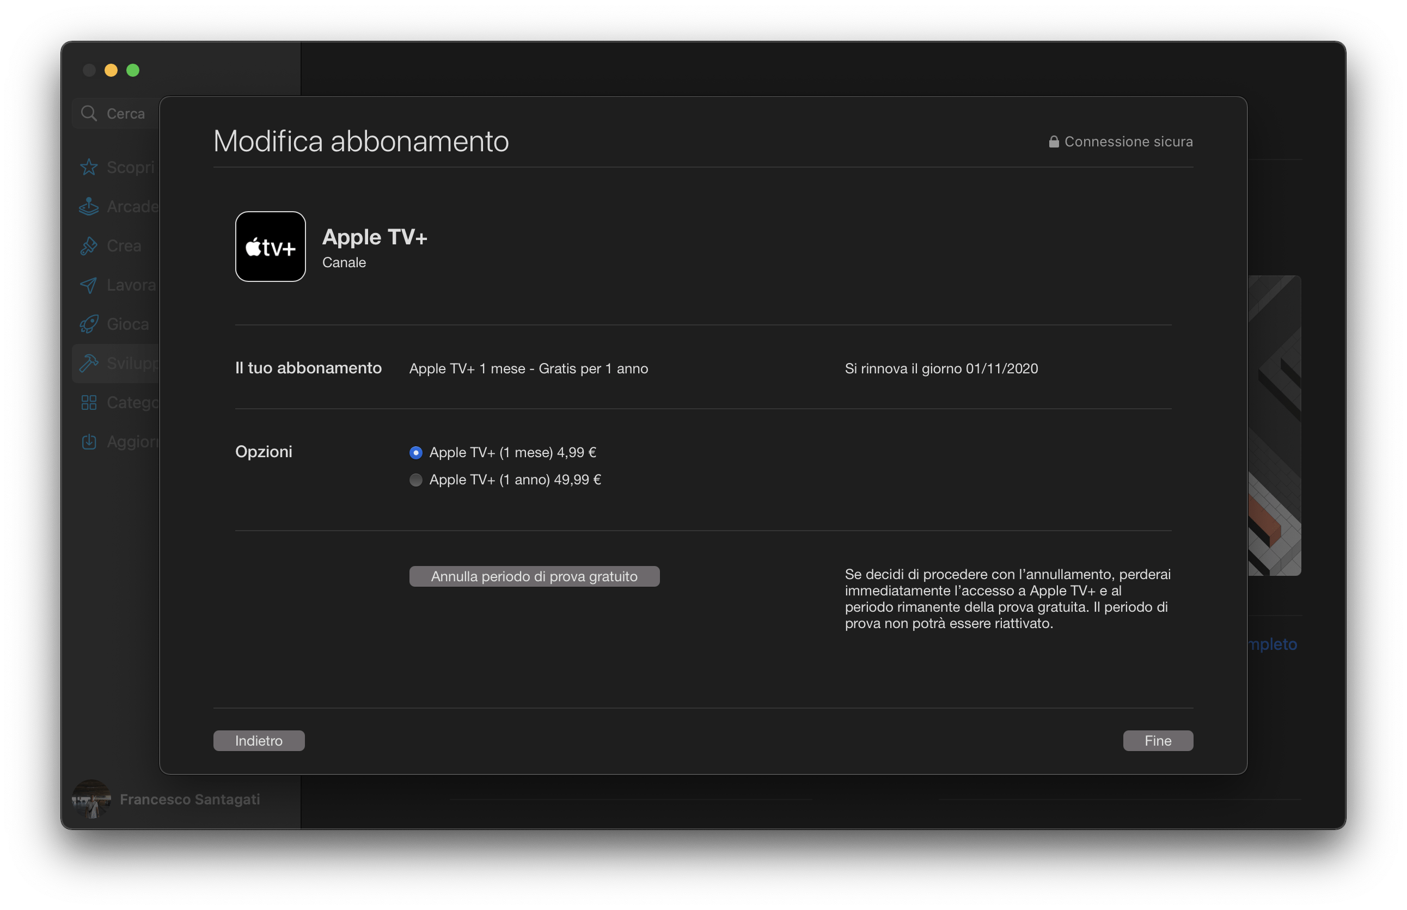1407x910 pixels.
Task: Open the Gioca rocket icon in sidebar
Action: (89, 324)
